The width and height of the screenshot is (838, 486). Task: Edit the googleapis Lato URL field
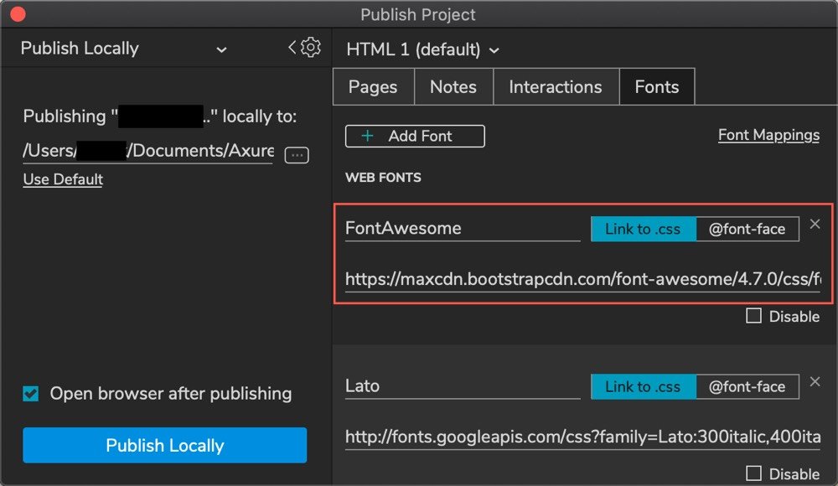582,437
